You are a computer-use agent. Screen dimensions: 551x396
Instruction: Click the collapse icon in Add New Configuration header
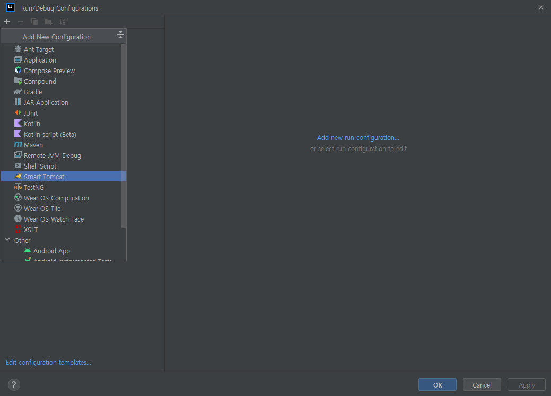(120, 34)
